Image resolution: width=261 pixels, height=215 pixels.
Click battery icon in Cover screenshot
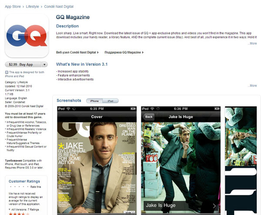(x=133, y=109)
